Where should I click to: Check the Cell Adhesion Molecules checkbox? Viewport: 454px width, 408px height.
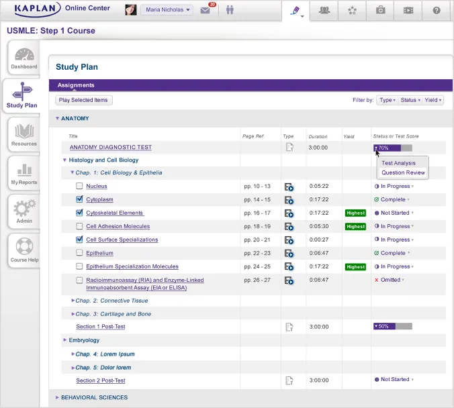tap(79, 226)
